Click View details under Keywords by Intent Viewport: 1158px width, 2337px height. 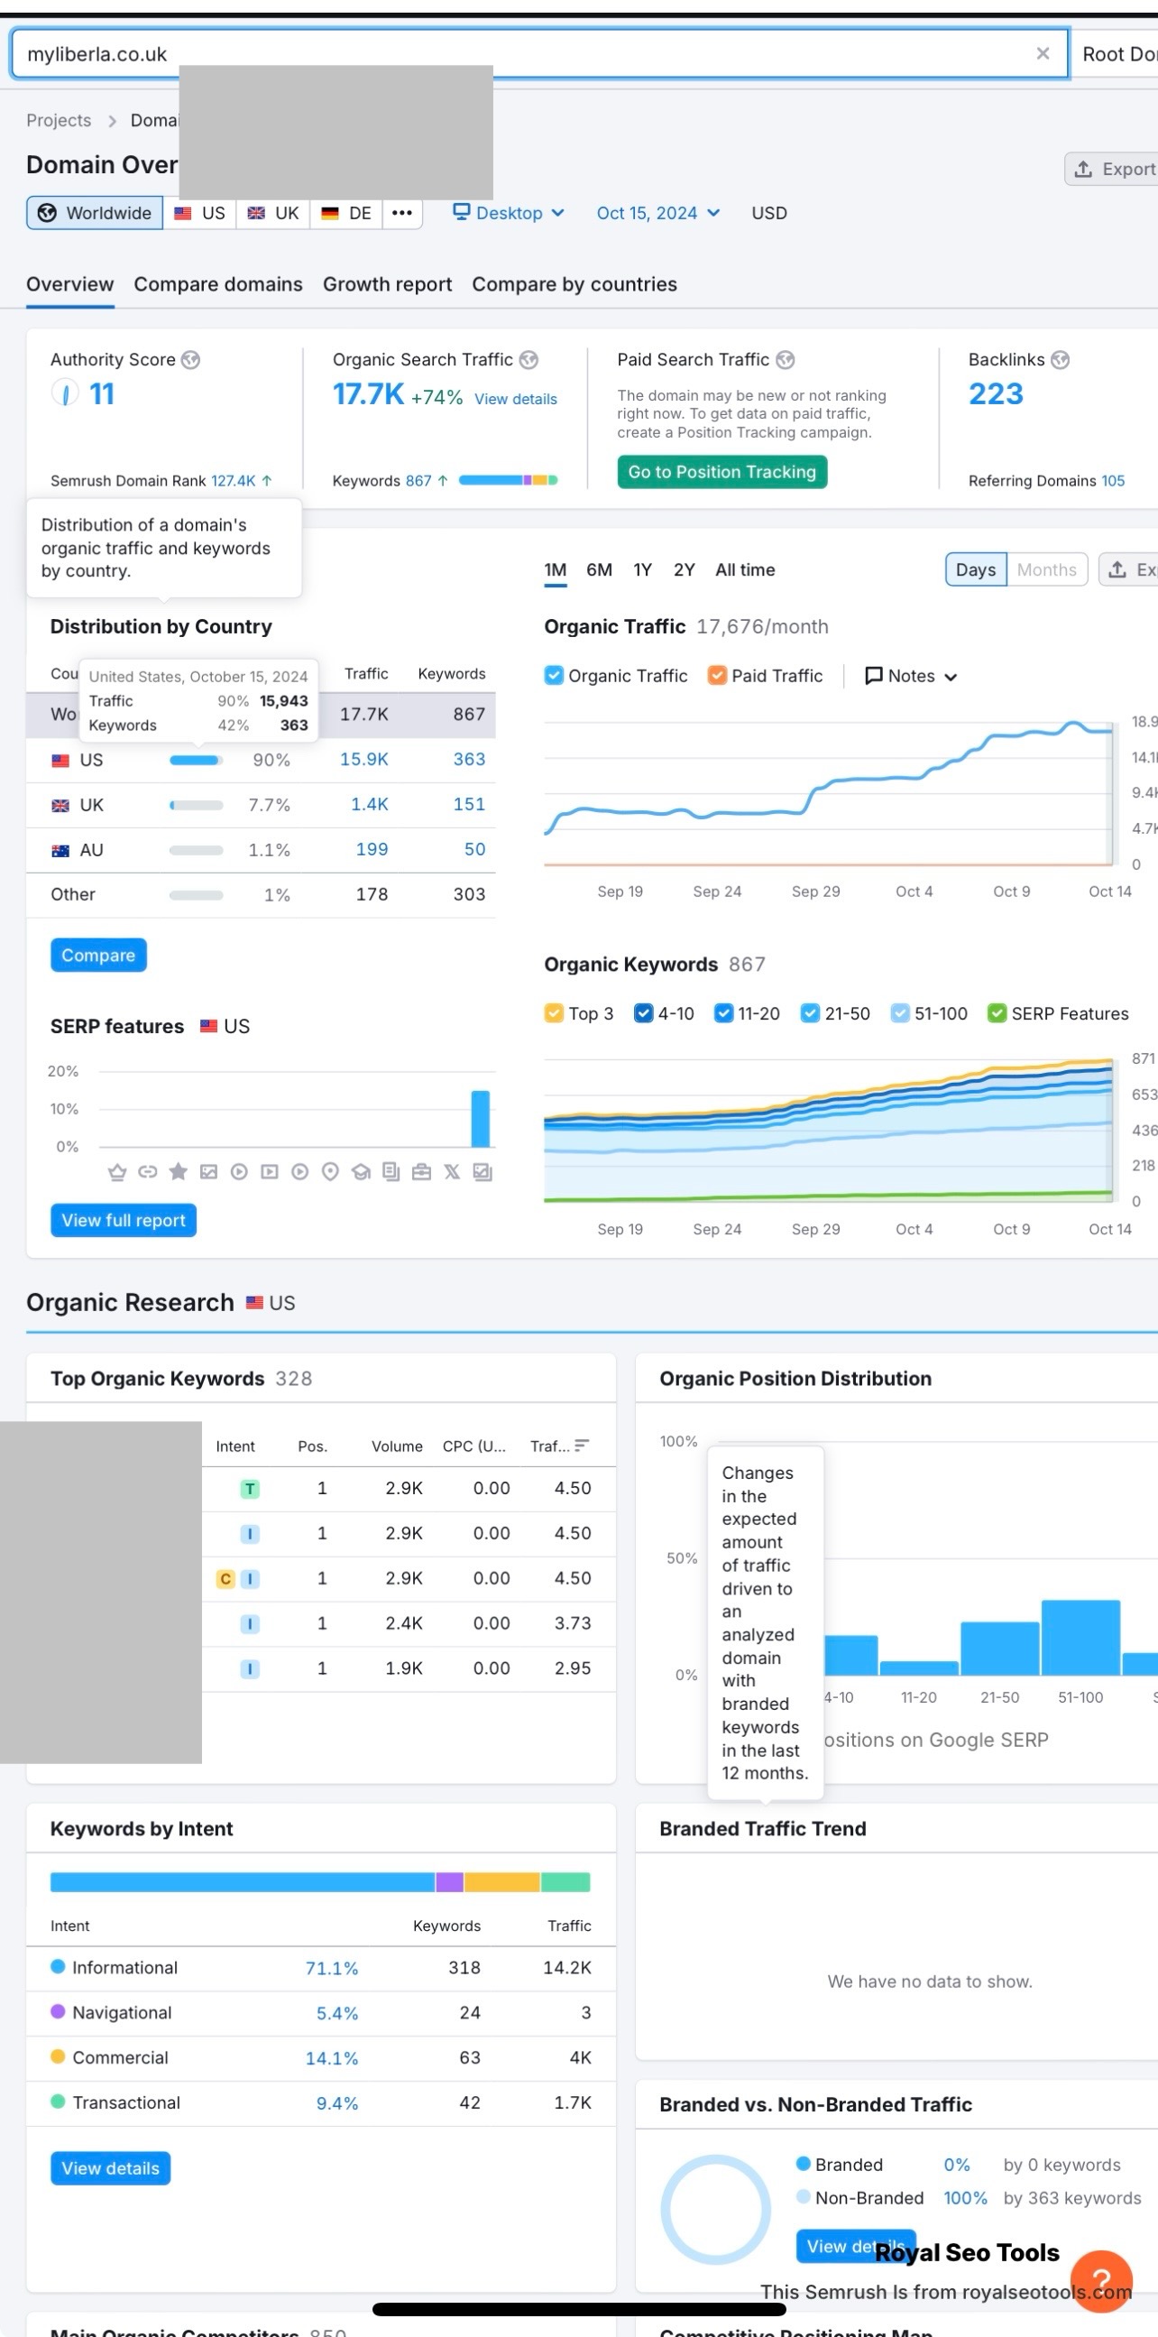pos(111,2168)
